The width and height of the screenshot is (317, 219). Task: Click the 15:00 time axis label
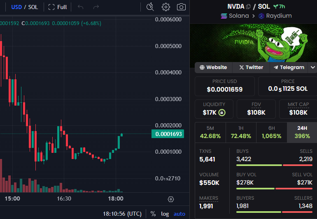coord(12,198)
